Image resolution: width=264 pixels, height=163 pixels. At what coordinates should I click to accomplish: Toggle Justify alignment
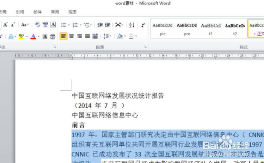point(87,36)
